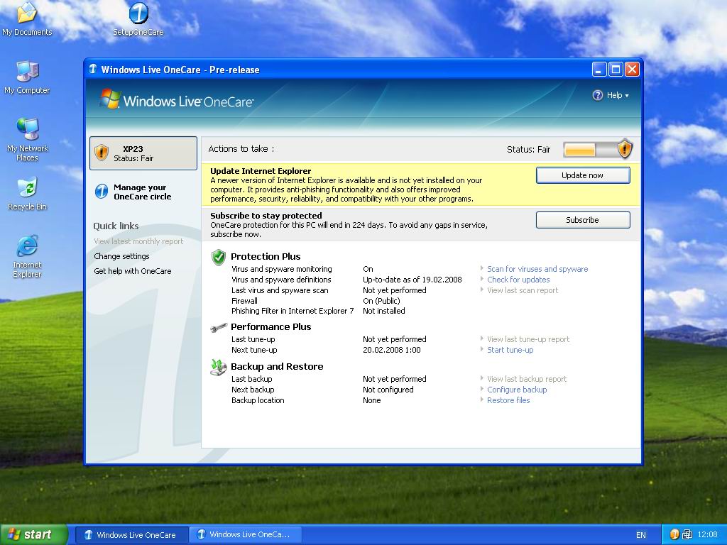Click next tune-up '20.02.2008 1:00' value
This screenshot has height=545, width=727.
click(392, 350)
